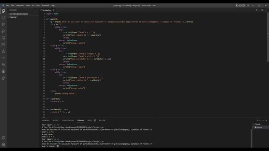Image resolution: width=269 pixels, height=151 pixels.
Task: Minimize the VS Code window
Action: click(253, 5)
